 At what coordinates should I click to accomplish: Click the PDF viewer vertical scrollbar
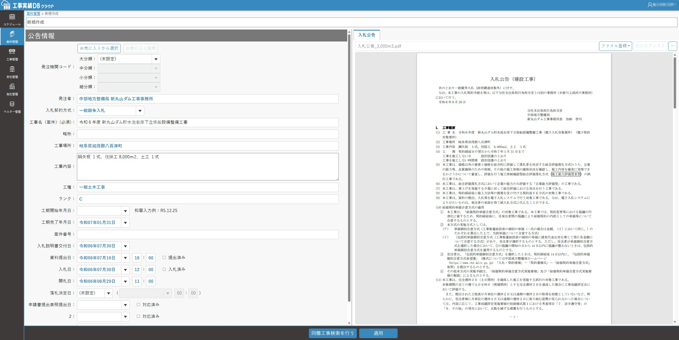click(675, 82)
